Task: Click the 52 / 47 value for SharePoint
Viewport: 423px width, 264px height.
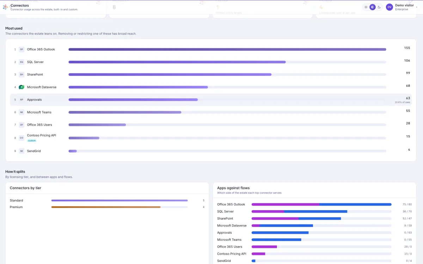Action: pyautogui.click(x=407, y=219)
